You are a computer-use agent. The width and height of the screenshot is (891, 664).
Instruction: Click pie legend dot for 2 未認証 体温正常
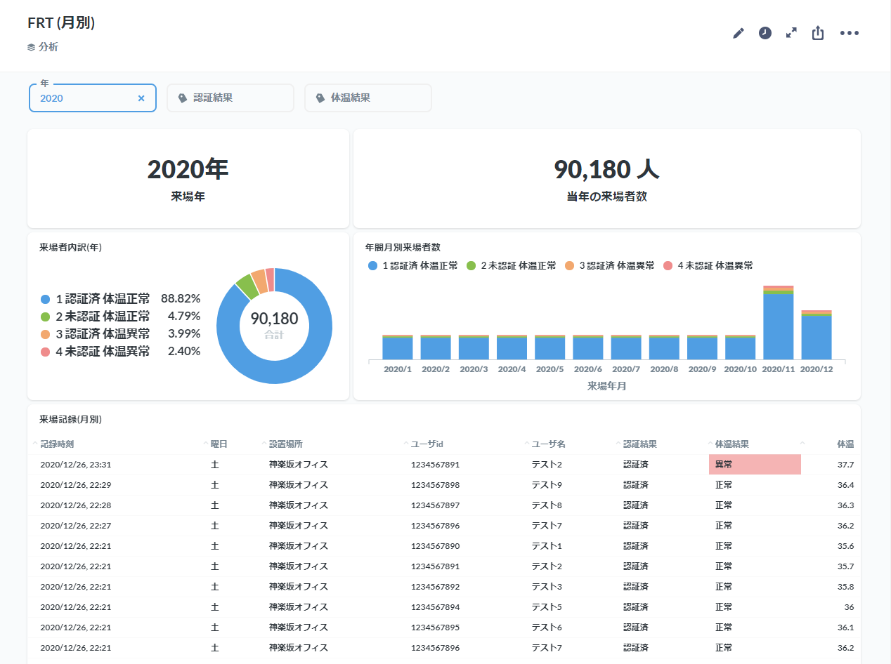point(46,317)
